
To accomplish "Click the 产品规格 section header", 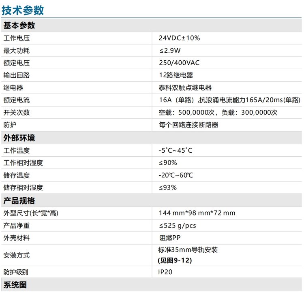I will tap(19, 200).
